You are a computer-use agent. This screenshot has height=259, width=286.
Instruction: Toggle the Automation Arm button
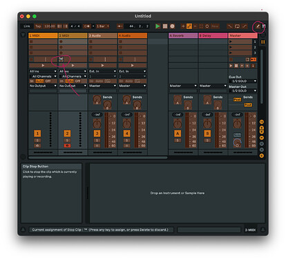click(x=189, y=26)
